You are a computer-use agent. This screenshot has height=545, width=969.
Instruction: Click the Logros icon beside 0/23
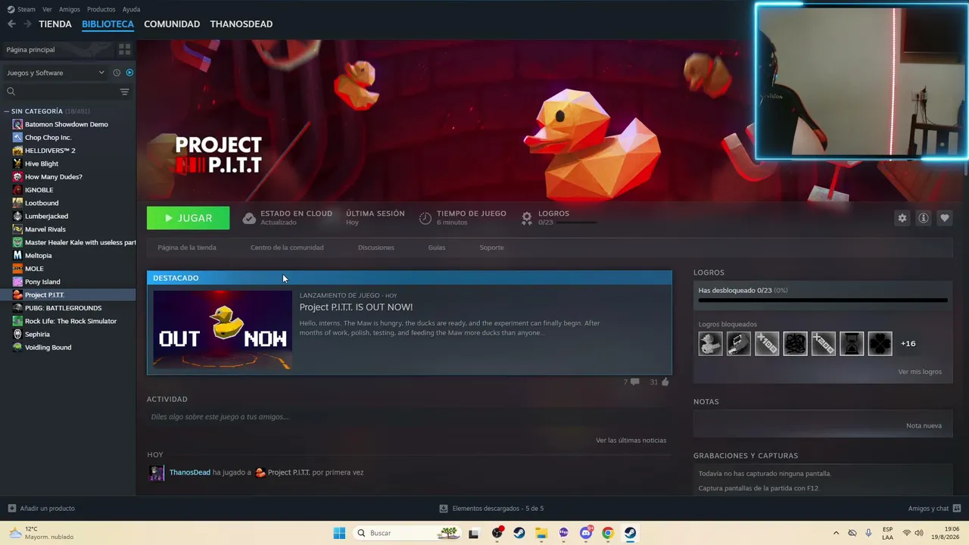[x=527, y=218]
